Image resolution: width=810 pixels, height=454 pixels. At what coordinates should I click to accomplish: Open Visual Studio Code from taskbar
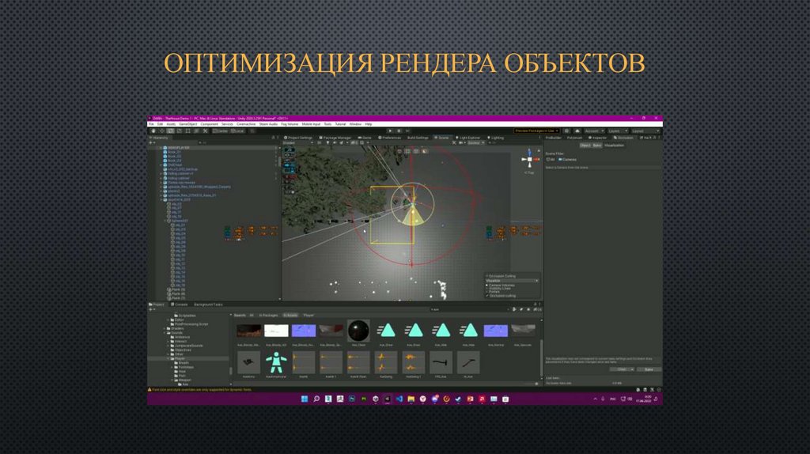pos(399,399)
